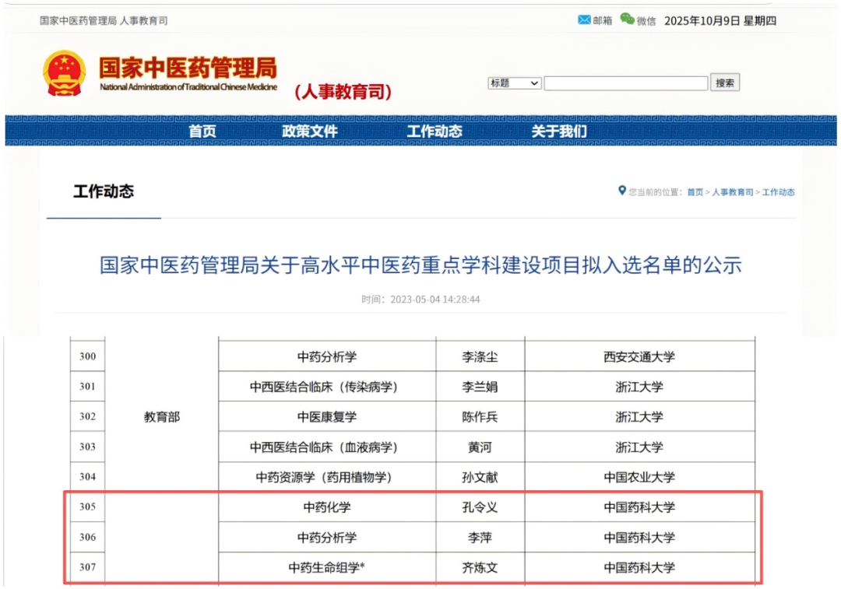
Task: Click the article title about 重点学科建设项目
Action: point(420,265)
